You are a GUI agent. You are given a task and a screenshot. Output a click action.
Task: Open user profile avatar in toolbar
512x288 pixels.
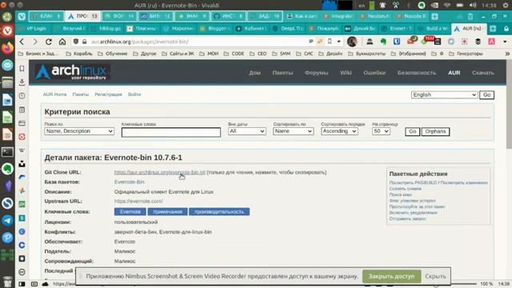(x=352, y=42)
